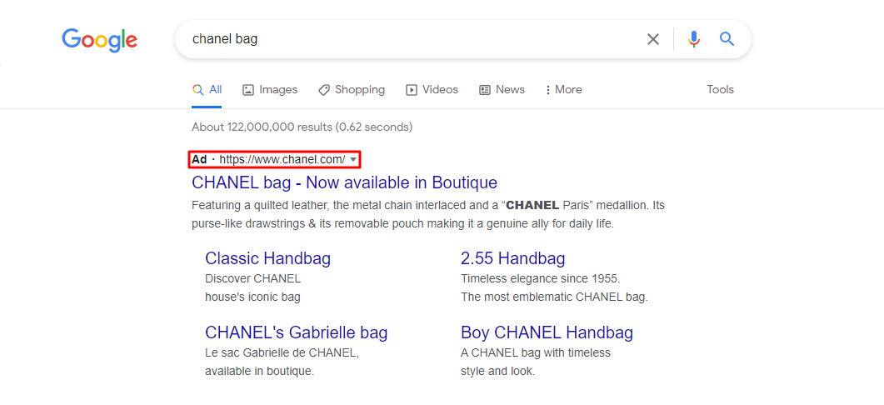The width and height of the screenshot is (884, 405).
Task: Click the Videos play icon
Action: point(412,90)
